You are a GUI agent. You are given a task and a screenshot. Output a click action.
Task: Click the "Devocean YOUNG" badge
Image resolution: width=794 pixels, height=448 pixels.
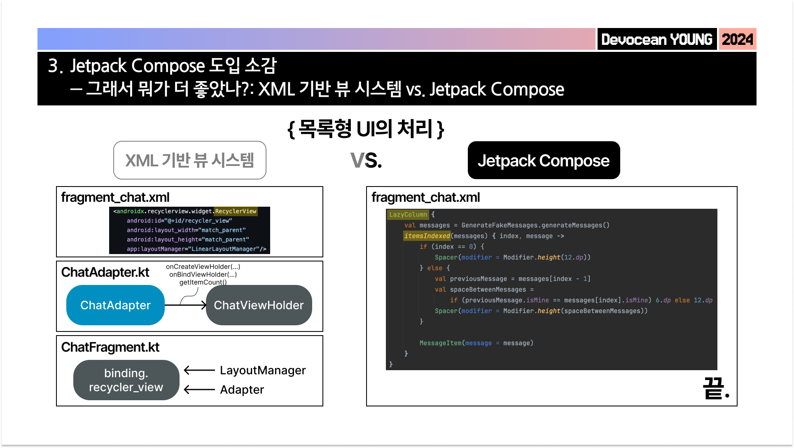click(657, 39)
